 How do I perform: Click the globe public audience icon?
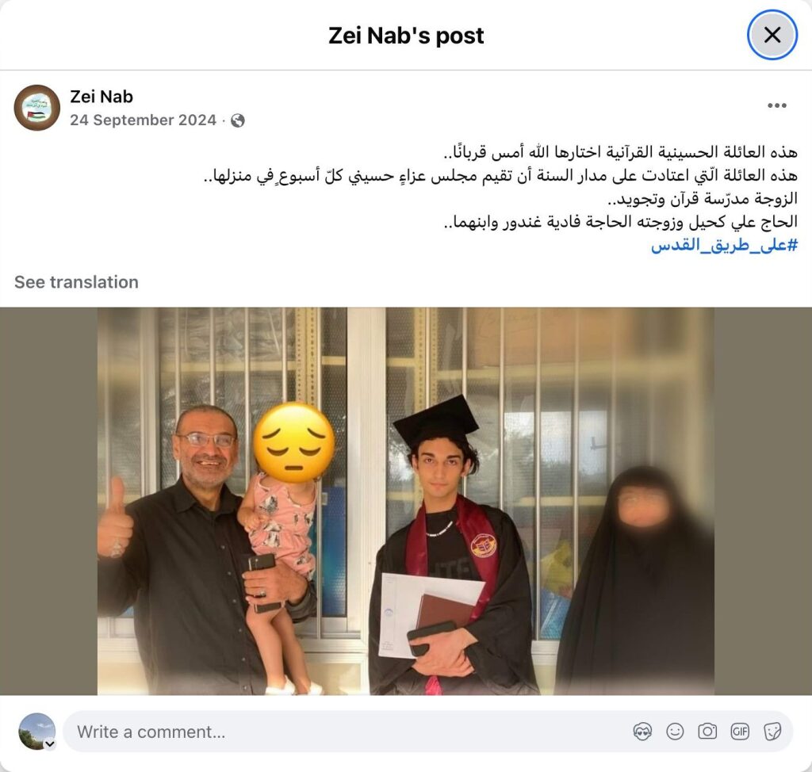click(238, 120)
